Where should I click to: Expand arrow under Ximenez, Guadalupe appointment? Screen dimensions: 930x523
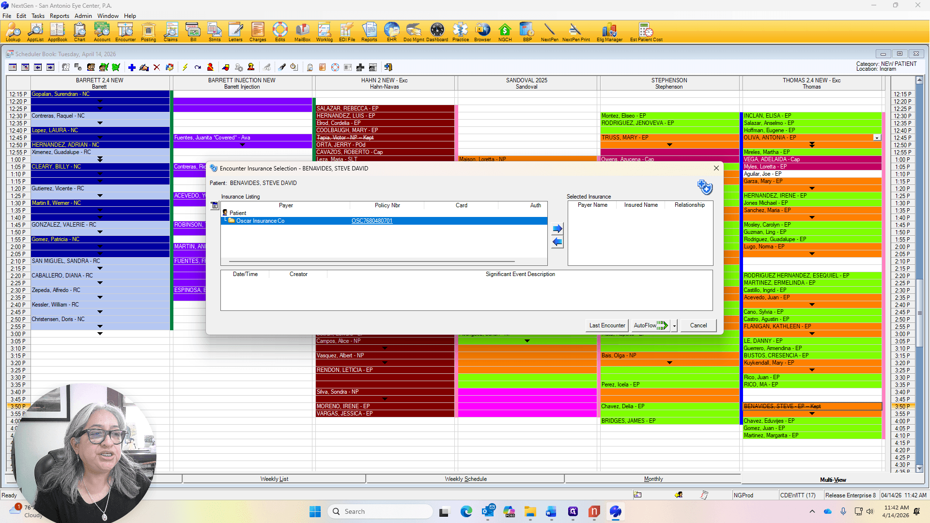pyautogui.click(x=100, y=159)
